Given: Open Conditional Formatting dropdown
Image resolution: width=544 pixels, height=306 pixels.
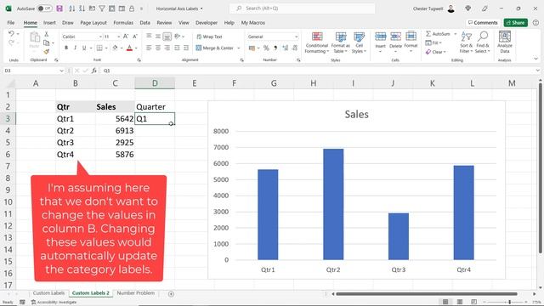Looking at the screenshot, I should [317, 42].
